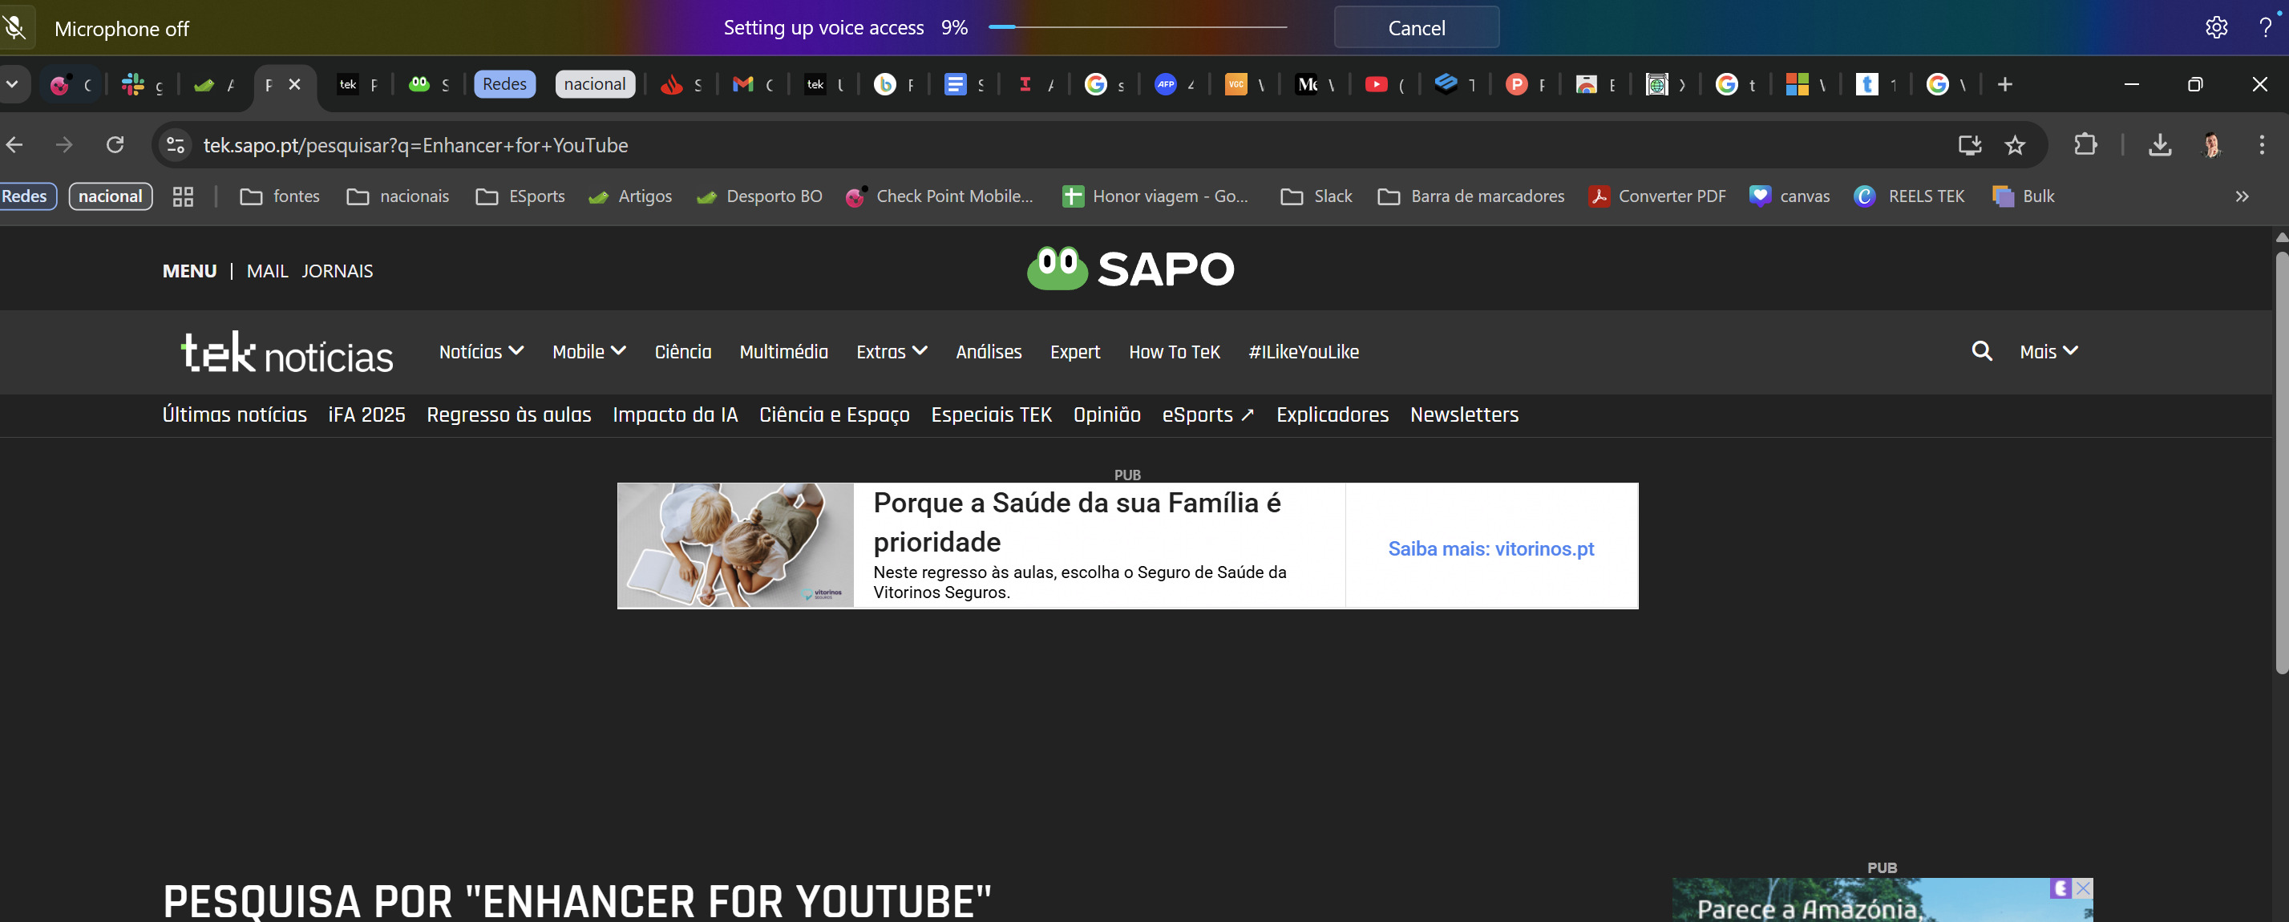This screenshot has width=2289, height=922.
Task: Open the nacional bookmark group
Action: 110,196
